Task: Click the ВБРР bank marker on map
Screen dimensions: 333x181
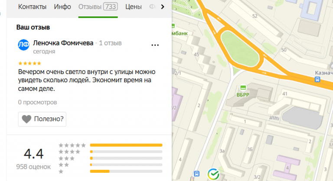Action: [243, 87]
